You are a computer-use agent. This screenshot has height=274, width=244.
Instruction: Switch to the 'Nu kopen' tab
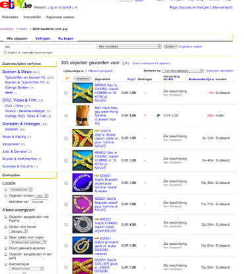tap(65, 38)
